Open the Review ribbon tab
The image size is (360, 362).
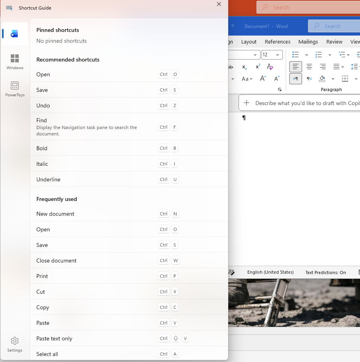pyautogui.click(x=334, y=42)
